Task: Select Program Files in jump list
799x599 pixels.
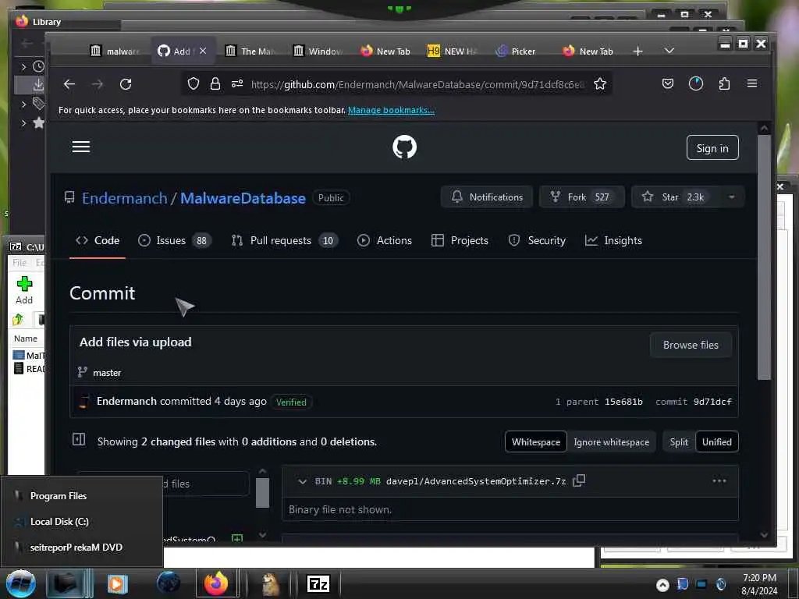Action: (82, 495)
